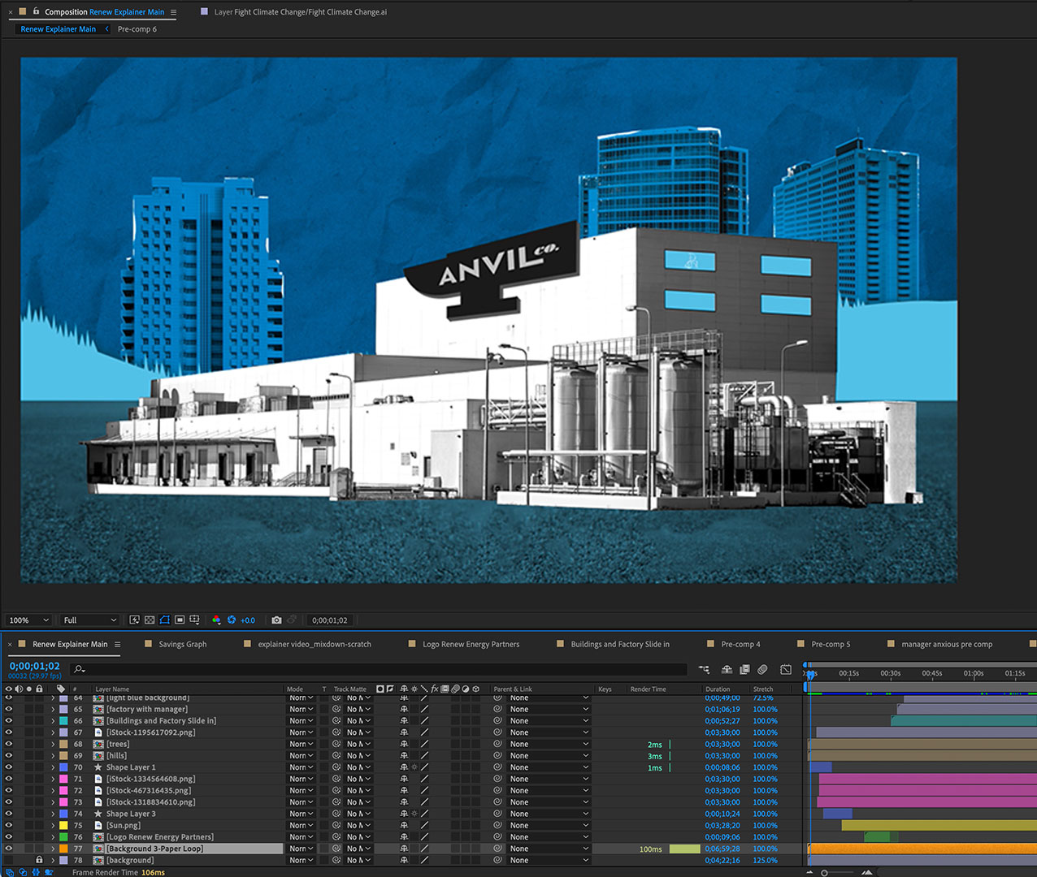Open the show channel color icon

coord(216,620)
